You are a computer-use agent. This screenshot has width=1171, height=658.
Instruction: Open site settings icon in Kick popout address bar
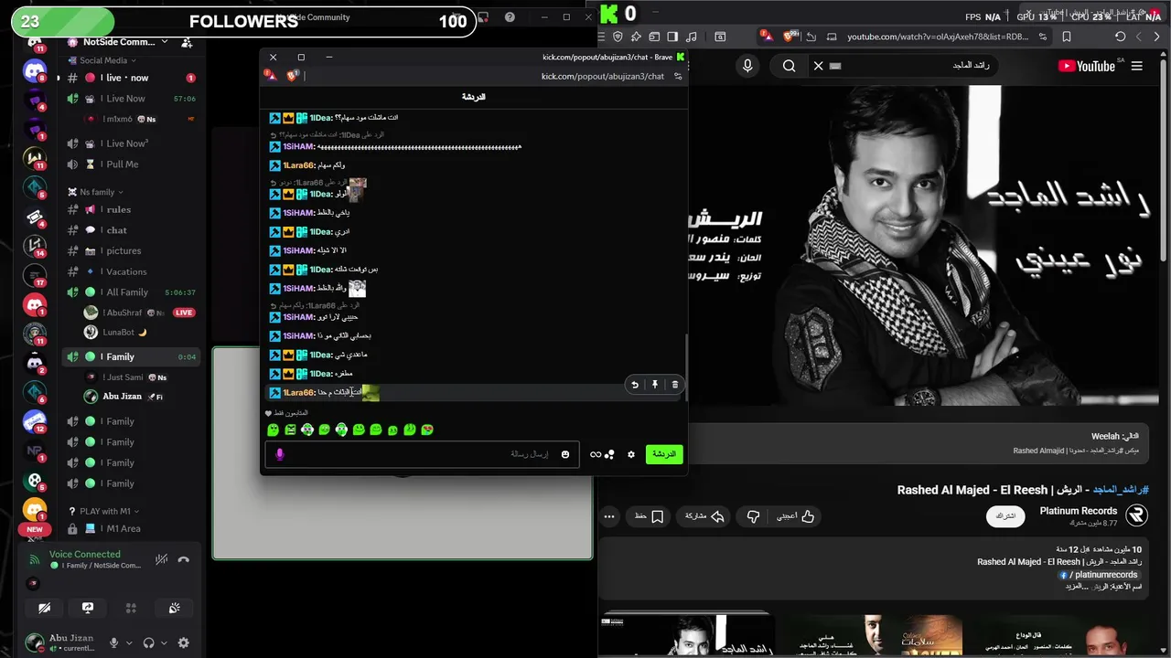[678, 76]
